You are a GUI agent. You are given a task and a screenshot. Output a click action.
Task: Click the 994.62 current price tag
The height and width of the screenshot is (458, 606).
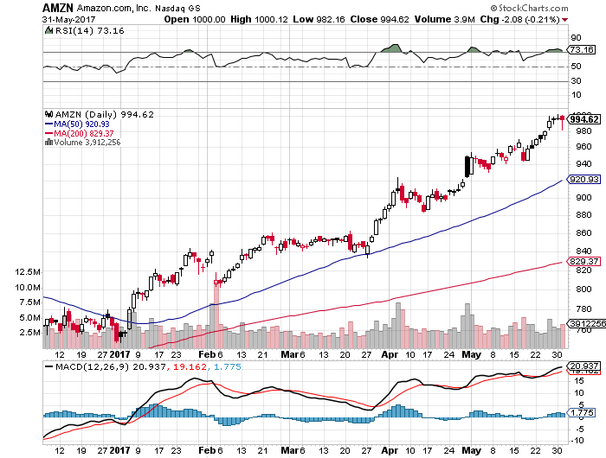click(x=585, y=119)
